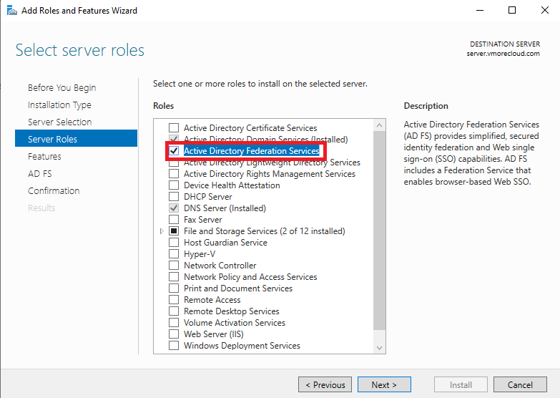Check Print and Document Services box
Viewport: 560px width, 398px height.
click(174, 288)
